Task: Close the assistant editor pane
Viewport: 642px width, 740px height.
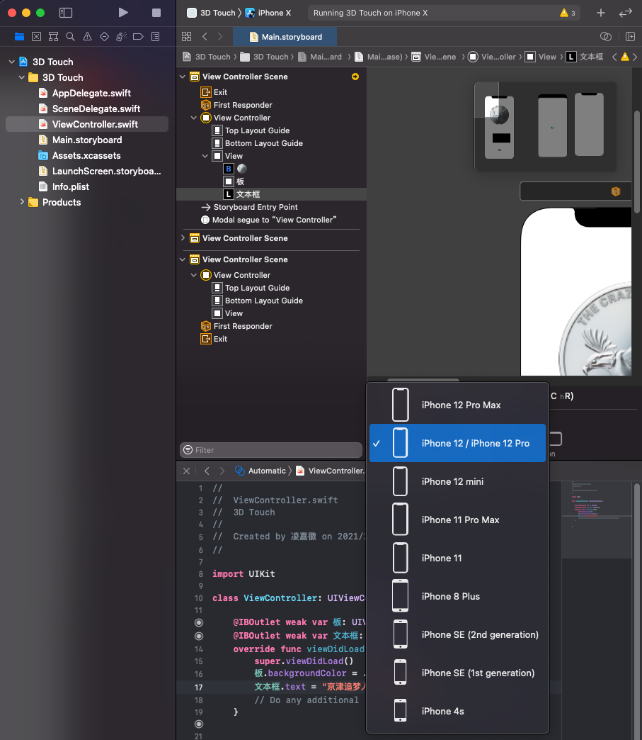Action: tap(187, 471)
